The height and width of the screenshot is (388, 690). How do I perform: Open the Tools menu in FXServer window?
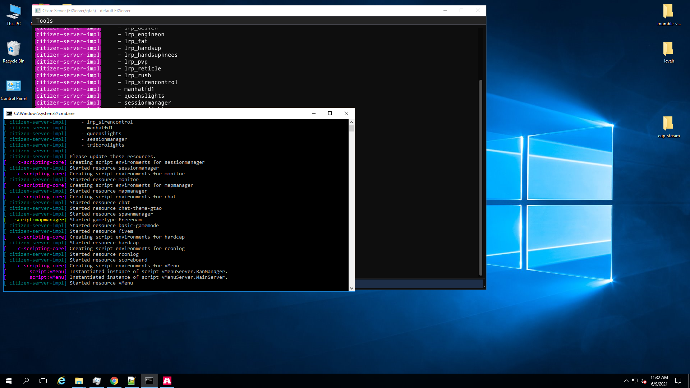[x=44, y=21]
